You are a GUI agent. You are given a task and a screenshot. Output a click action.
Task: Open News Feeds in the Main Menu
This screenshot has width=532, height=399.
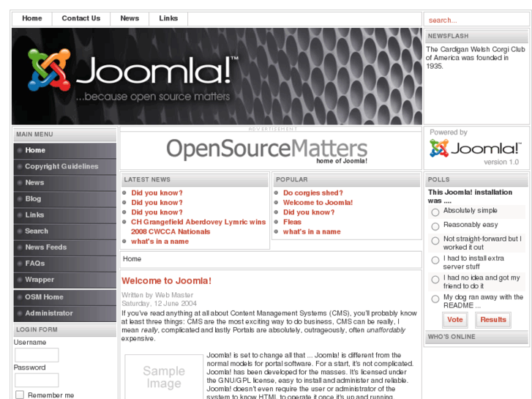[65, 247]
